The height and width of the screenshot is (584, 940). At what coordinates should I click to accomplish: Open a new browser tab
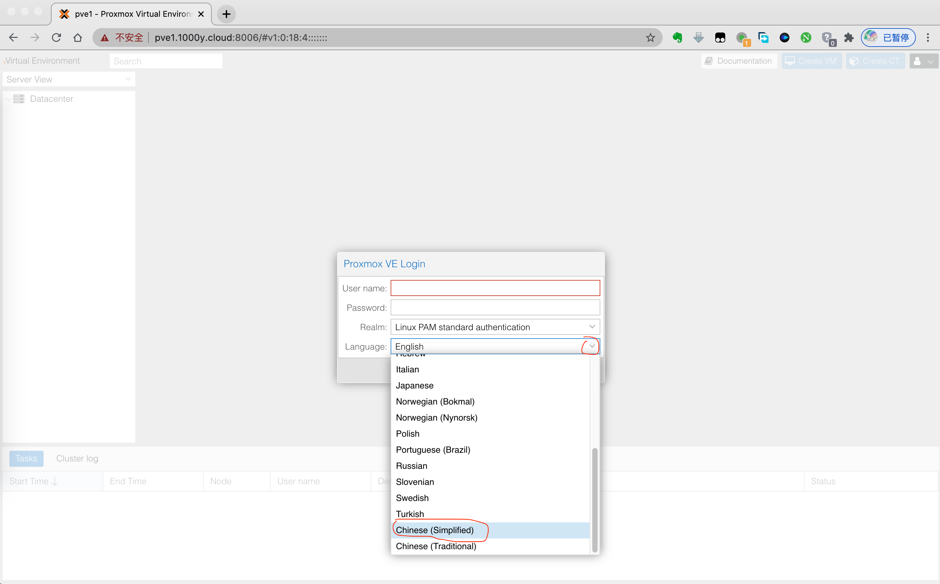coord(226,14)
